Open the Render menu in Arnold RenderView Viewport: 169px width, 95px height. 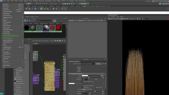click(121, 17)
